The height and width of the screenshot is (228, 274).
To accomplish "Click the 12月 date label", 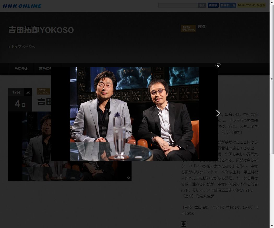I will tap(16, 92).
